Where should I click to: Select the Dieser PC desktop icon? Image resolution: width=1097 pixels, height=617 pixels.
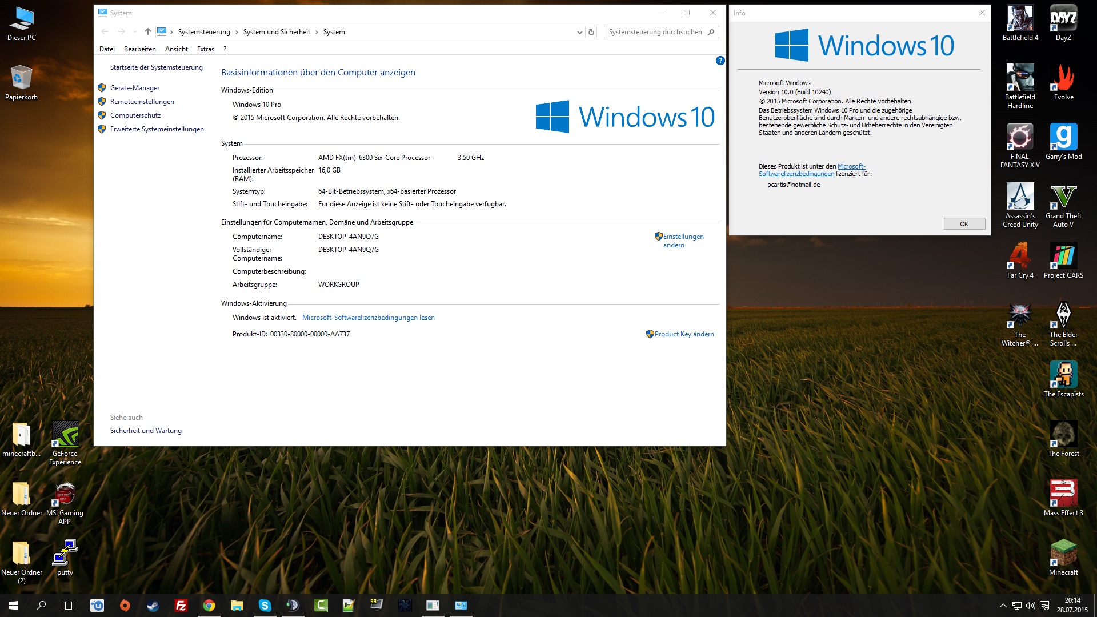[x=22, y=23]
